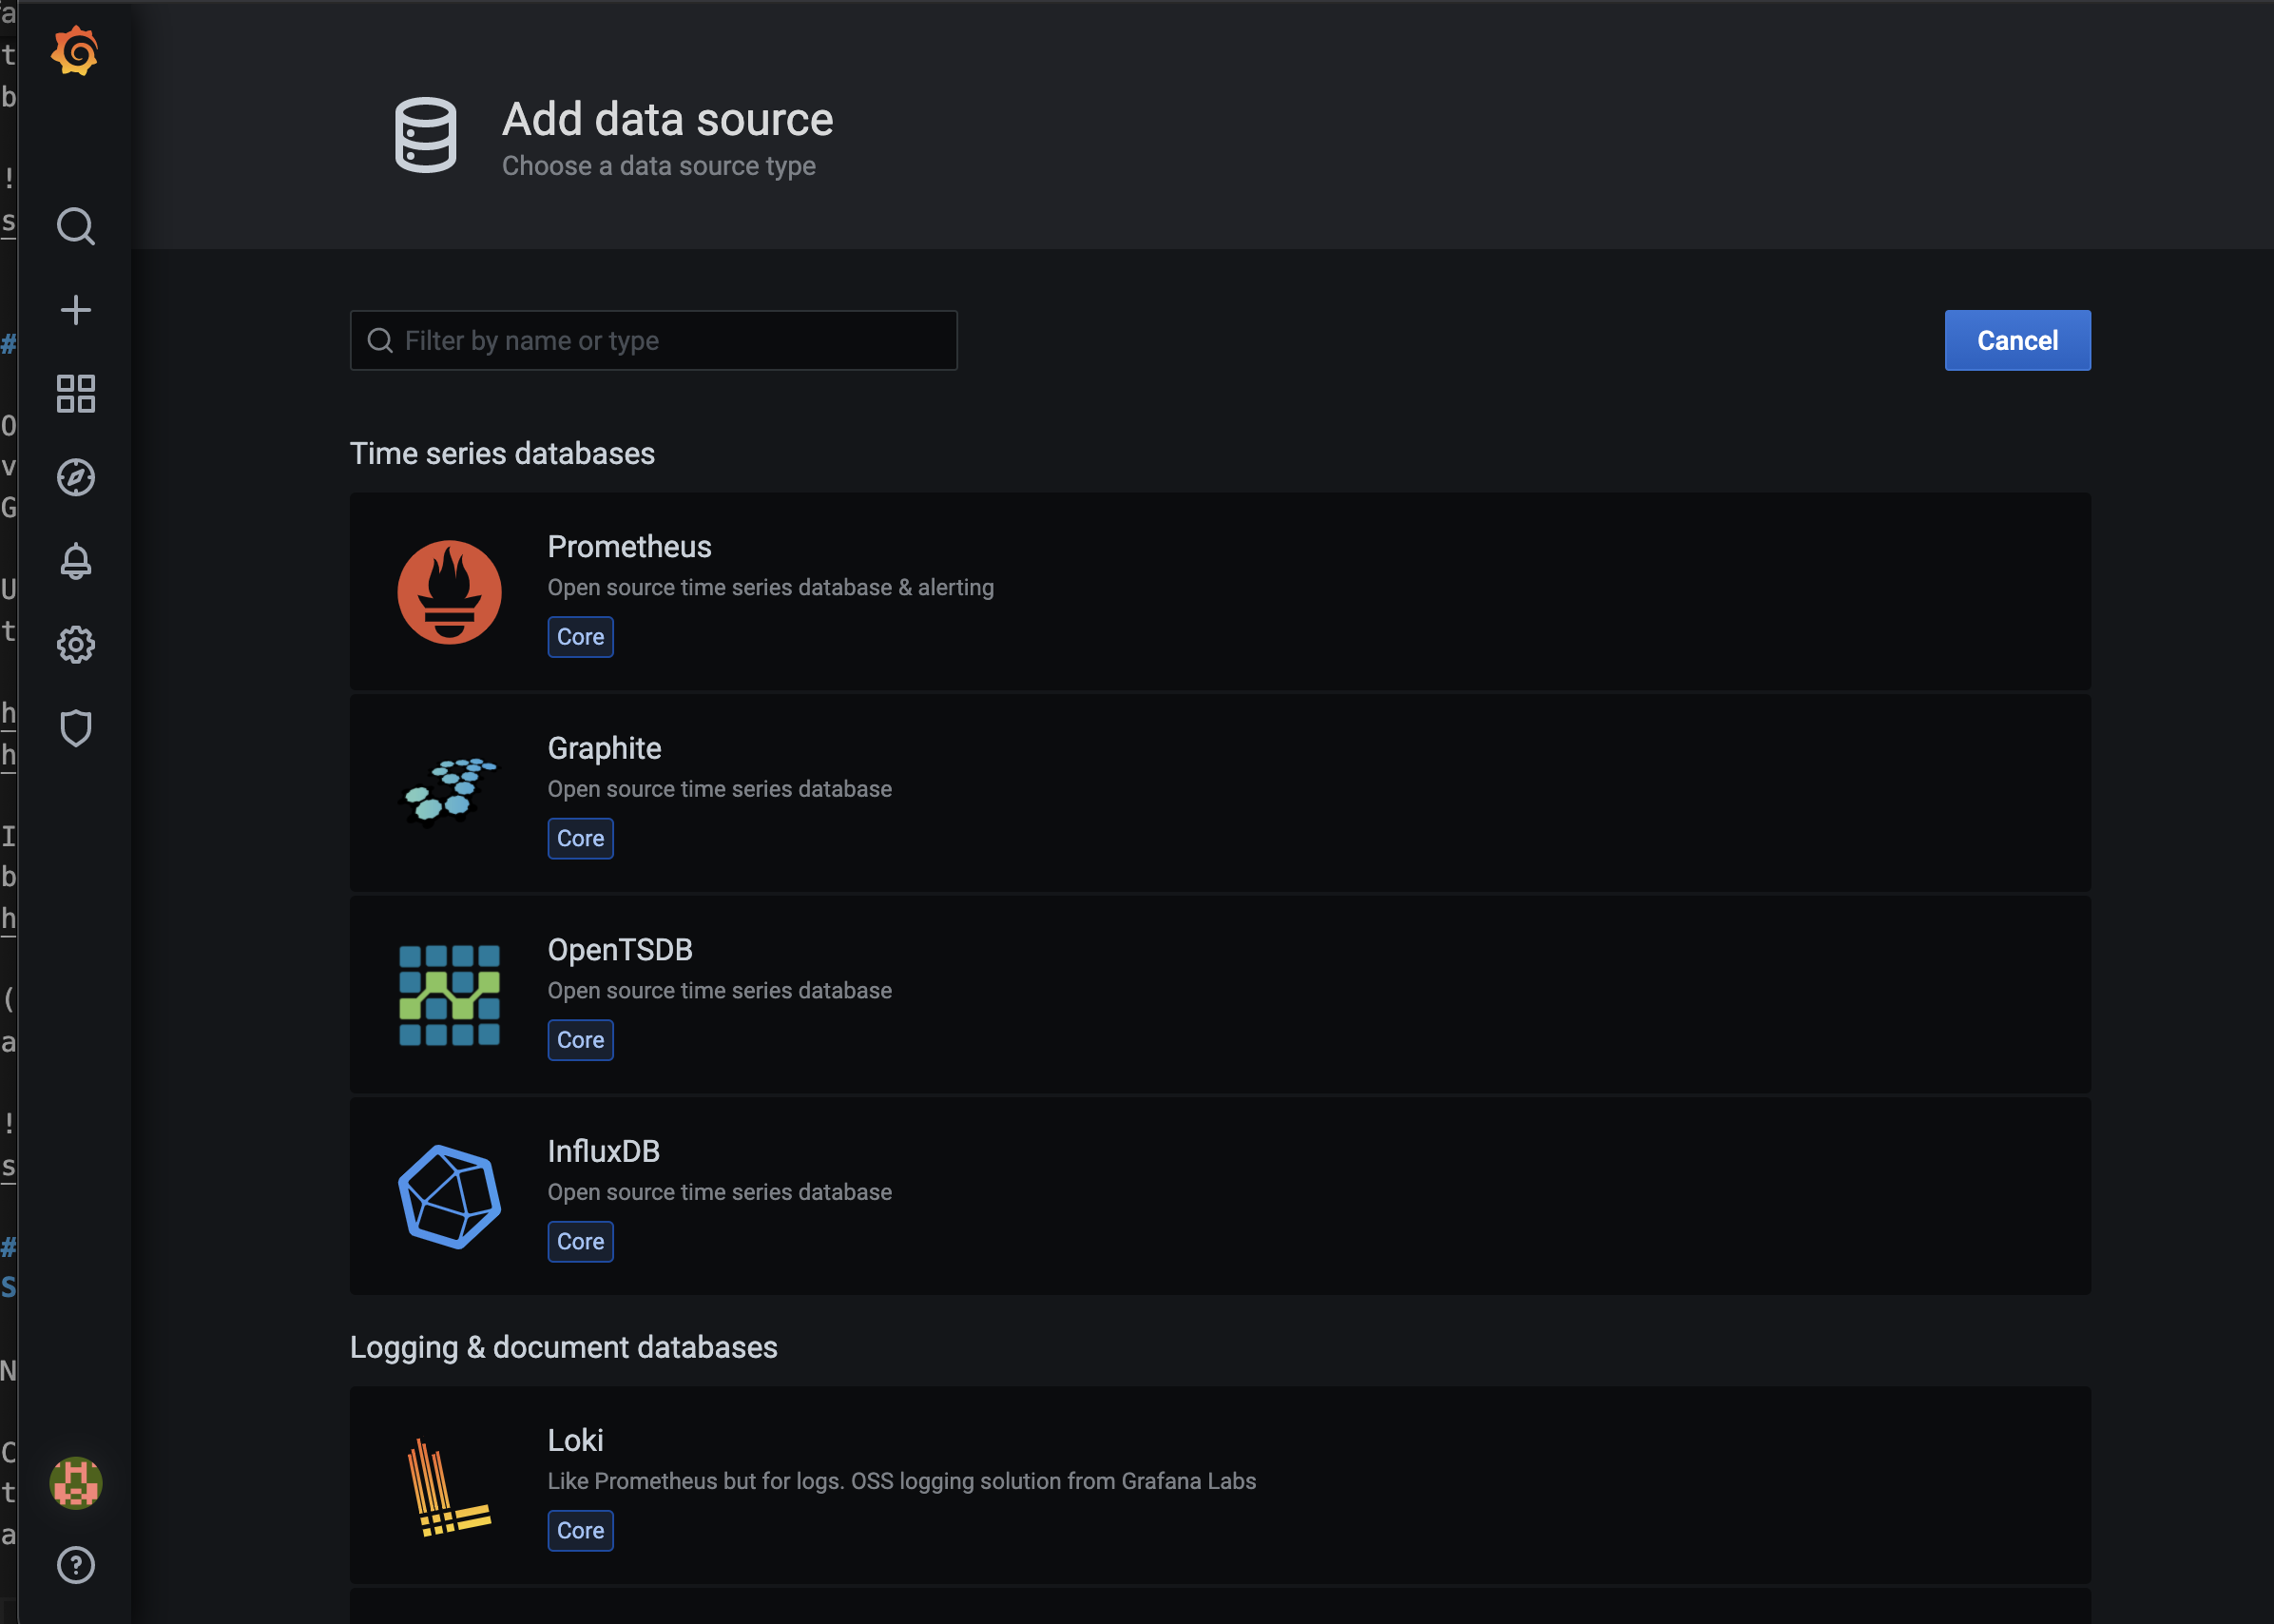Screen dimensions: 2274x1624
Task: Click the Grafana logo home icon
Action: (x=75, y=51)
